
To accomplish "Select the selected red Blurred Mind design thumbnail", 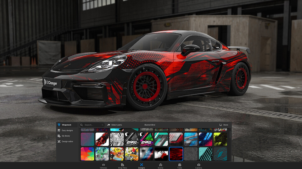I will [x=176, y=154].
